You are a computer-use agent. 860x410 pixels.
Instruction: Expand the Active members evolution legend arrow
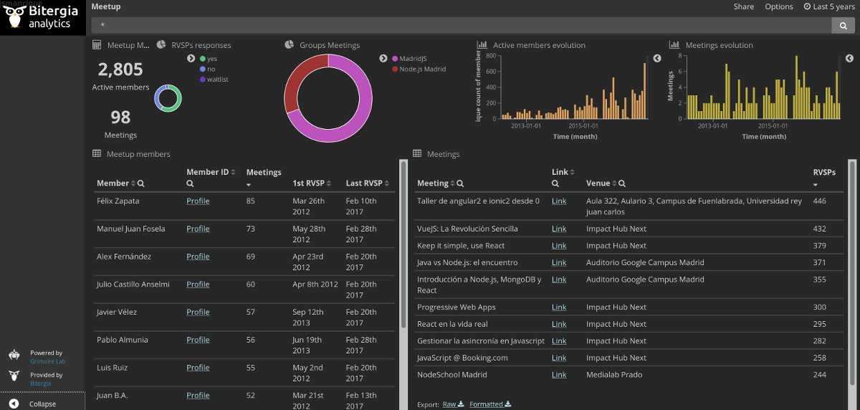point(657,59)
